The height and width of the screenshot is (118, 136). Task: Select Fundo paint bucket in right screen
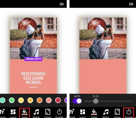tap(94, 113)
